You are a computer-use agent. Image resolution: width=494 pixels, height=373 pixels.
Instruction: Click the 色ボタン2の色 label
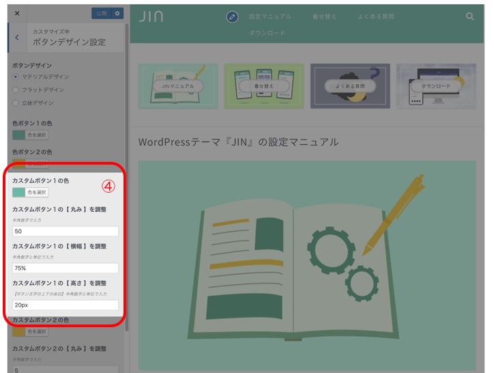pyautogui.click(x=32, y=152)
